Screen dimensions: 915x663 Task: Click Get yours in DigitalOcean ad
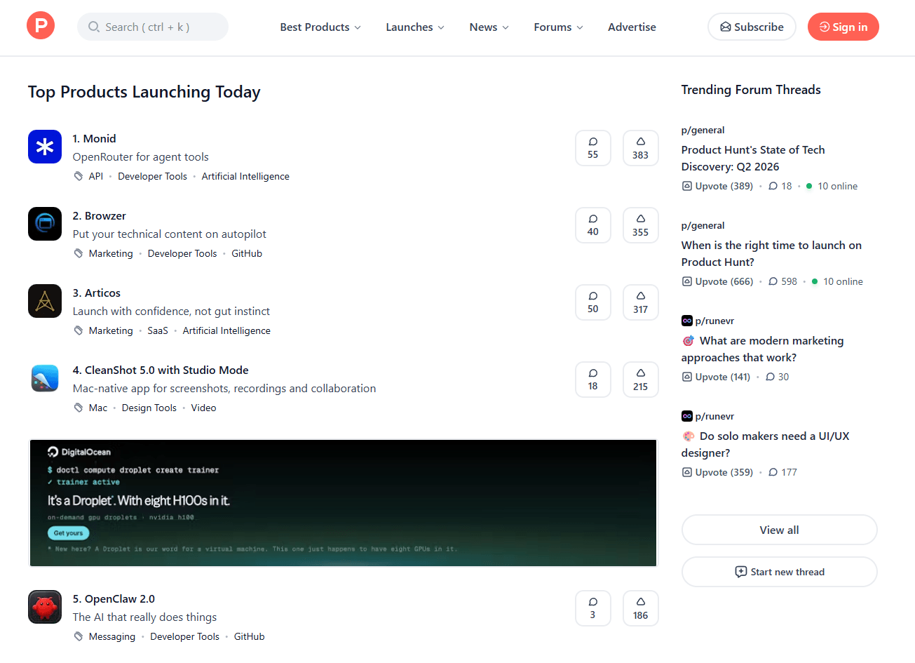point(68,533)
